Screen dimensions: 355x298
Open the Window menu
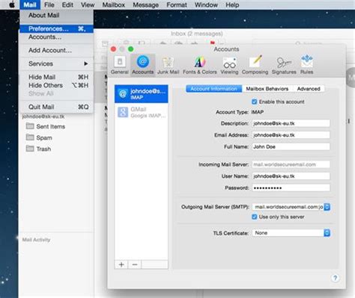(206, 4)
